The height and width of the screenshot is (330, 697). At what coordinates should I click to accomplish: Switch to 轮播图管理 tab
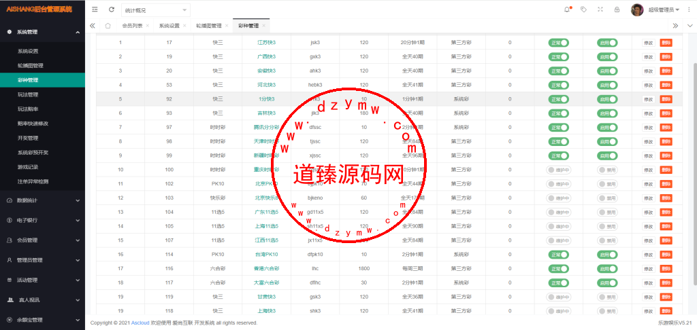208,26
